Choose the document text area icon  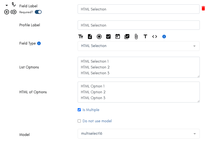click(x=90, y=36)
